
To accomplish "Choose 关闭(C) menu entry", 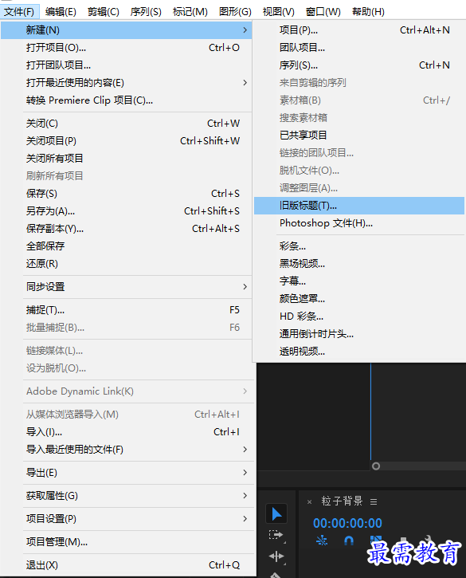I will click(x=127, y=123).
